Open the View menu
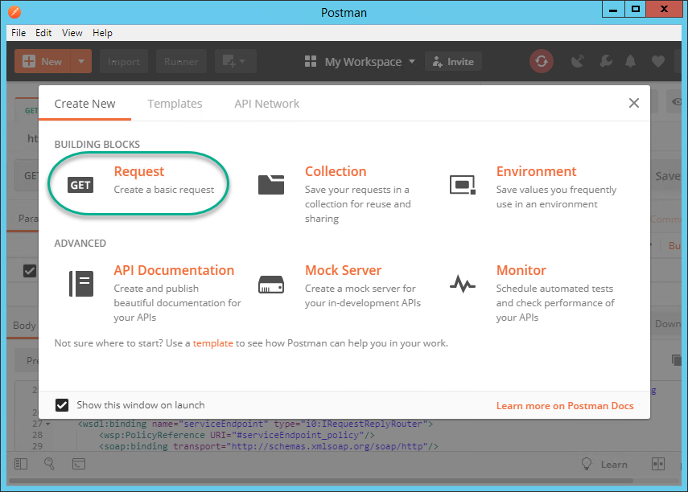688x492 pixels. [x=72, y=33]
